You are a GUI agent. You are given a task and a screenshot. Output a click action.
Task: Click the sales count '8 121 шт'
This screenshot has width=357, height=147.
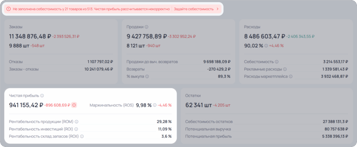click(136, 46)
